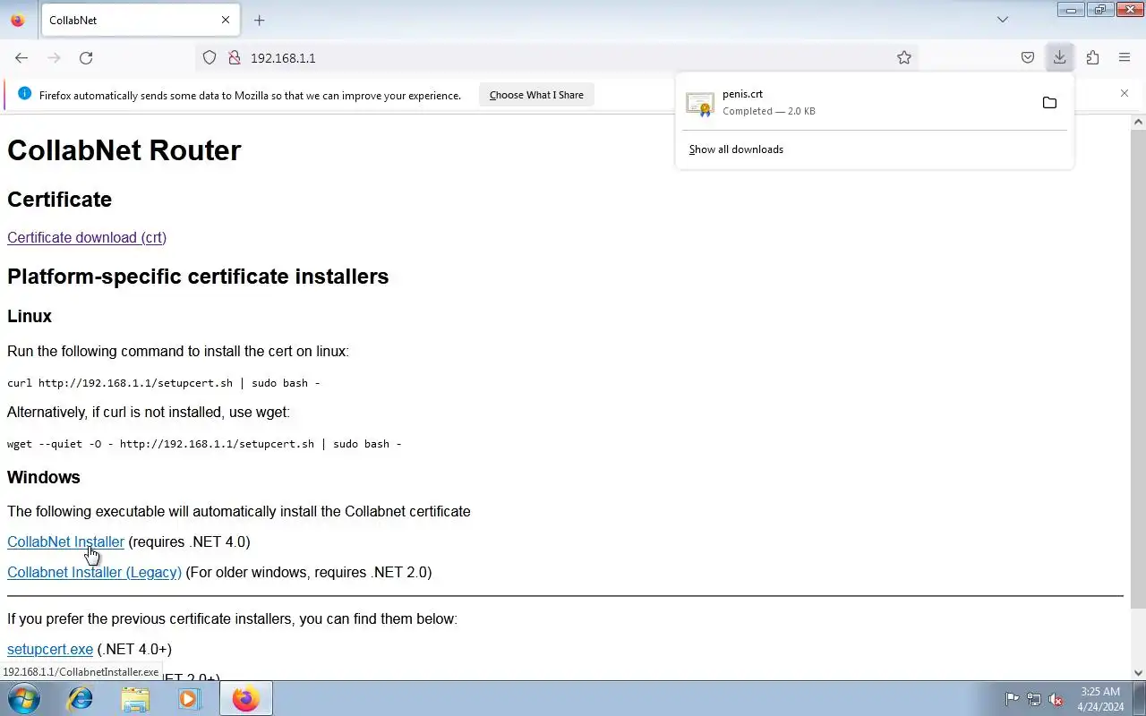Click the '(requires .NET 4.0)' text
The width and height of the screenshot is (1146, 716).
coord(189,541)
